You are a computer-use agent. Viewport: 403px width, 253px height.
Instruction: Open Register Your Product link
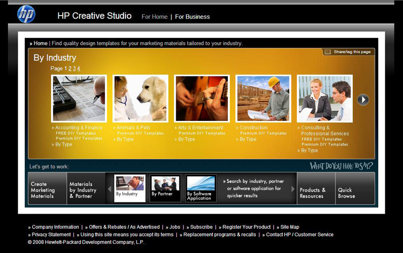pos(246,227)
